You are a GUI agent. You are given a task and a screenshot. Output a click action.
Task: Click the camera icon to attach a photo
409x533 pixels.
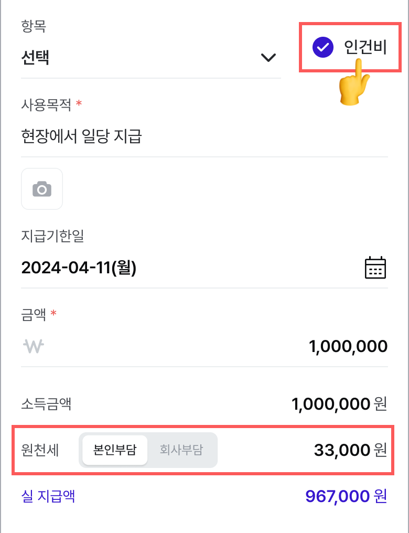42,189
